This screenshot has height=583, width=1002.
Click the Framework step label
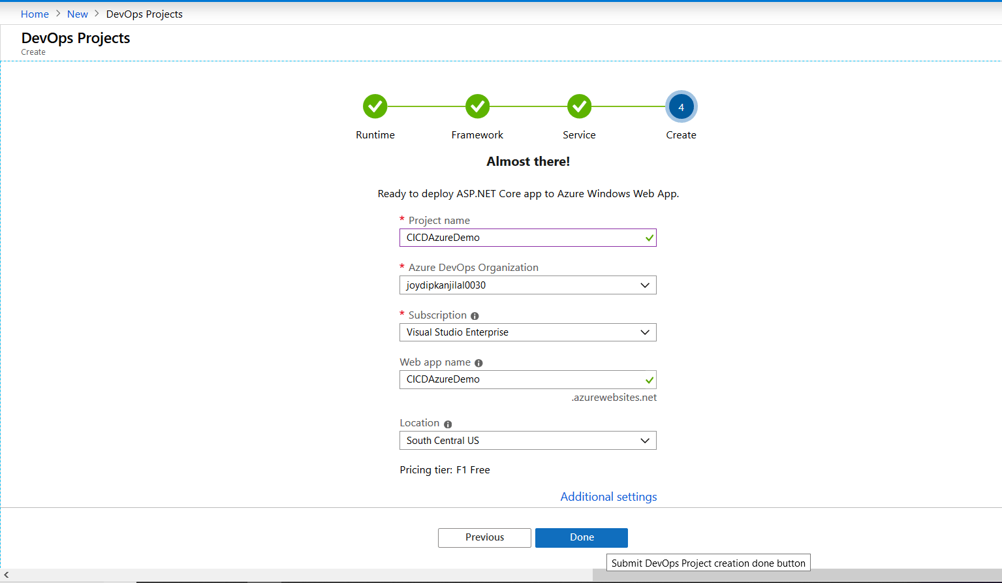pos(477,135)
